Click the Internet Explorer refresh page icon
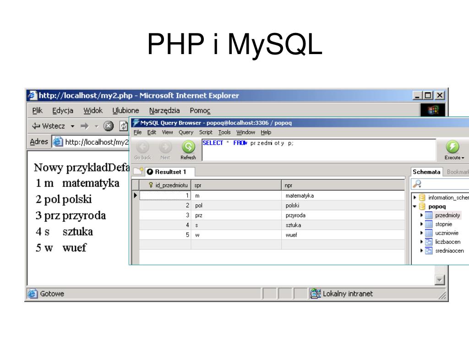This screenshot has height=352, width=469. (124, 126)
